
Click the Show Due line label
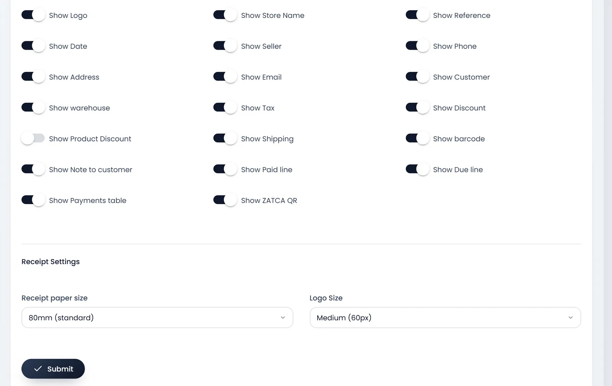click(x=458, y=170)
